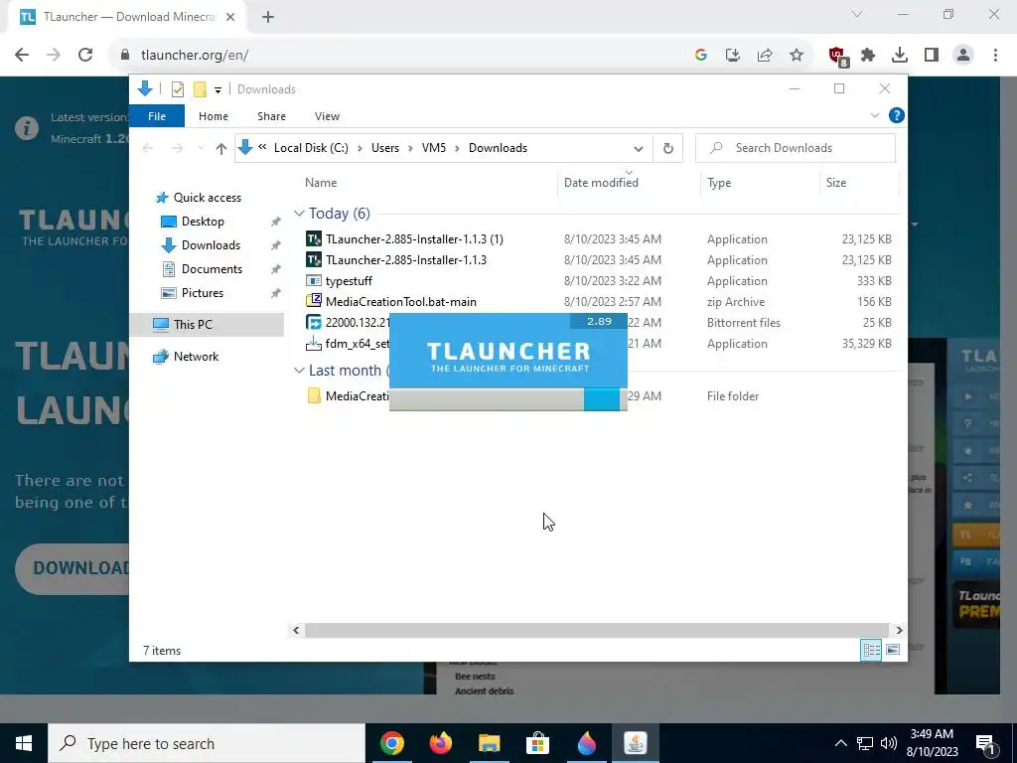Select Network in navigation pane

coord(196,357)
